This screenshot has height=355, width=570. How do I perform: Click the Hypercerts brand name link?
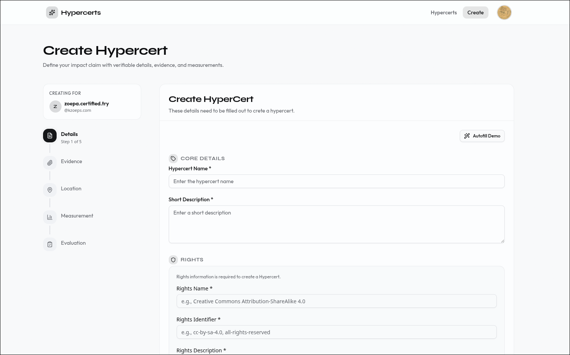[x=81, y=12]
